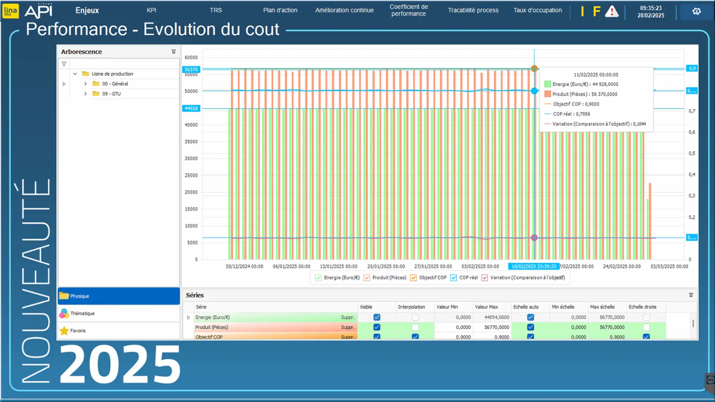This screenshot has width=715, height=402.
Task: Click the warning triangle alert icon
Action: coord(612,11)
